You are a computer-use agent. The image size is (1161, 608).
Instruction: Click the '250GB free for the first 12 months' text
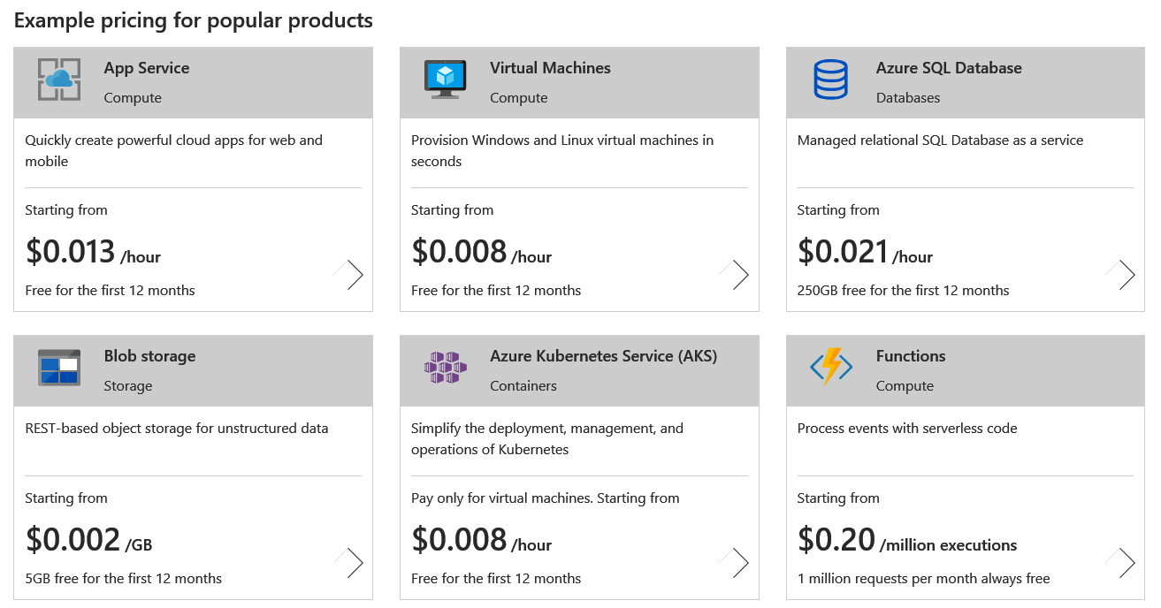coord(903,290)
